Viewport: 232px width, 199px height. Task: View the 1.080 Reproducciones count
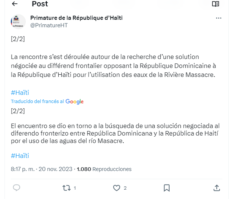coord(104,169)
